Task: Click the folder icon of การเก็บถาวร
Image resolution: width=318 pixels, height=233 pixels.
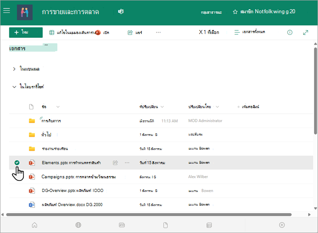Action: (x=32, y=121)
